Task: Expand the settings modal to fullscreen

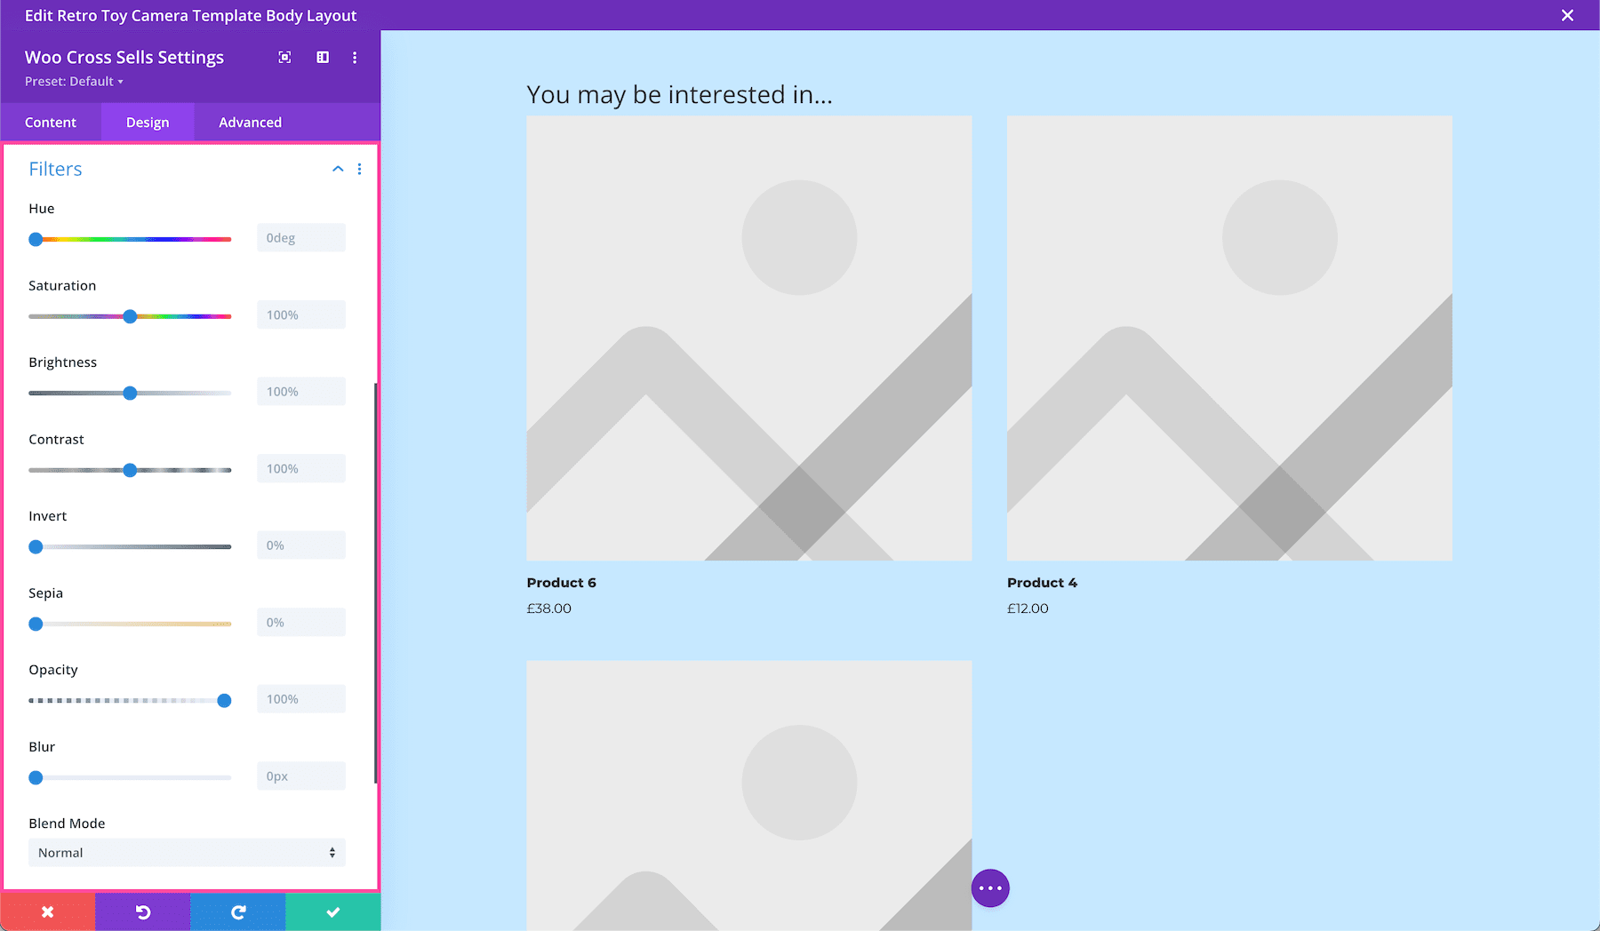Action: [284, 57]
